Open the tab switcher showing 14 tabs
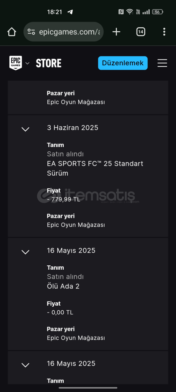The width and height of the screenshot is (176, 392). [141, 32]
